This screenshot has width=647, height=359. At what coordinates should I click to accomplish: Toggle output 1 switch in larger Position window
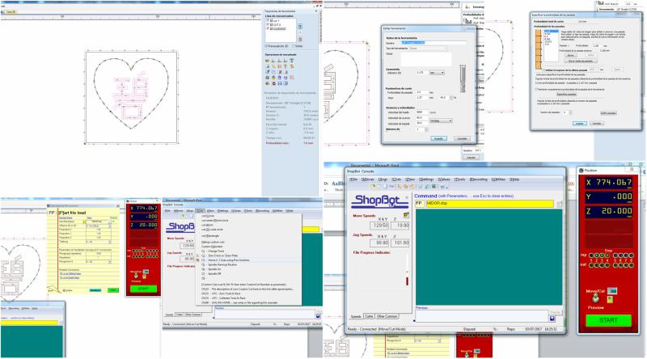[x=591, y=265]
